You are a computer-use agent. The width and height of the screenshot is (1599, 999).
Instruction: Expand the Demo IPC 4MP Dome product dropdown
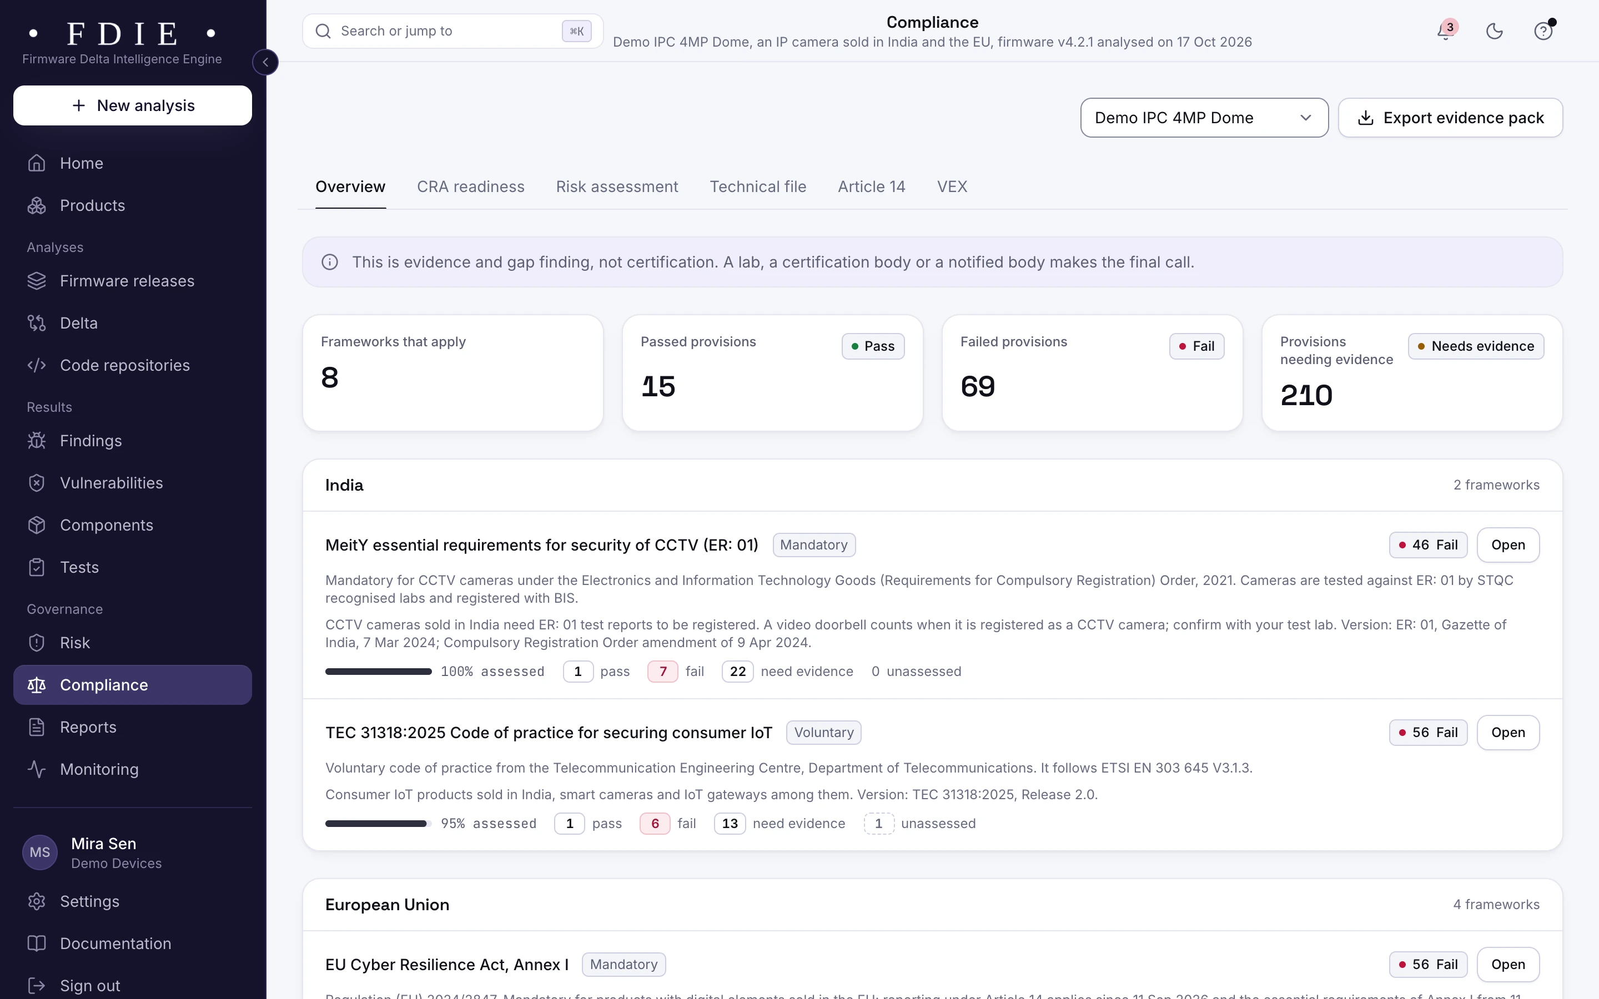coord(1204,118)
